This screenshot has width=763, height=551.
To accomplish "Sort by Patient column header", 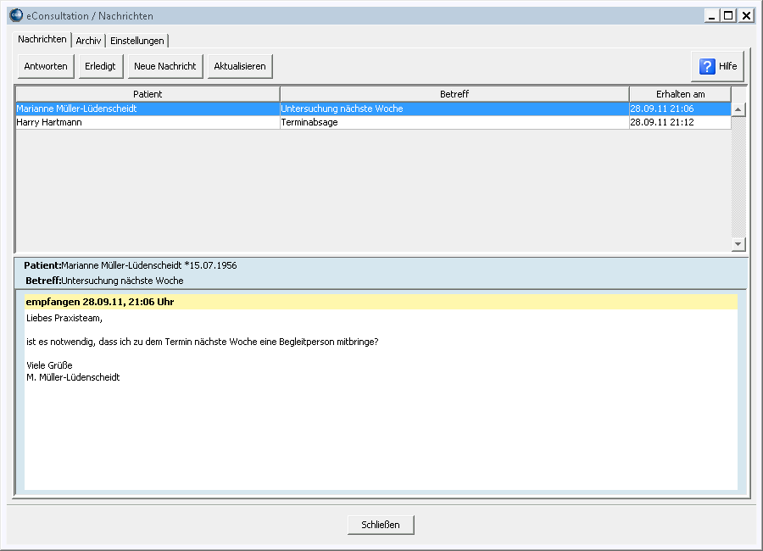I will (148, 94).
